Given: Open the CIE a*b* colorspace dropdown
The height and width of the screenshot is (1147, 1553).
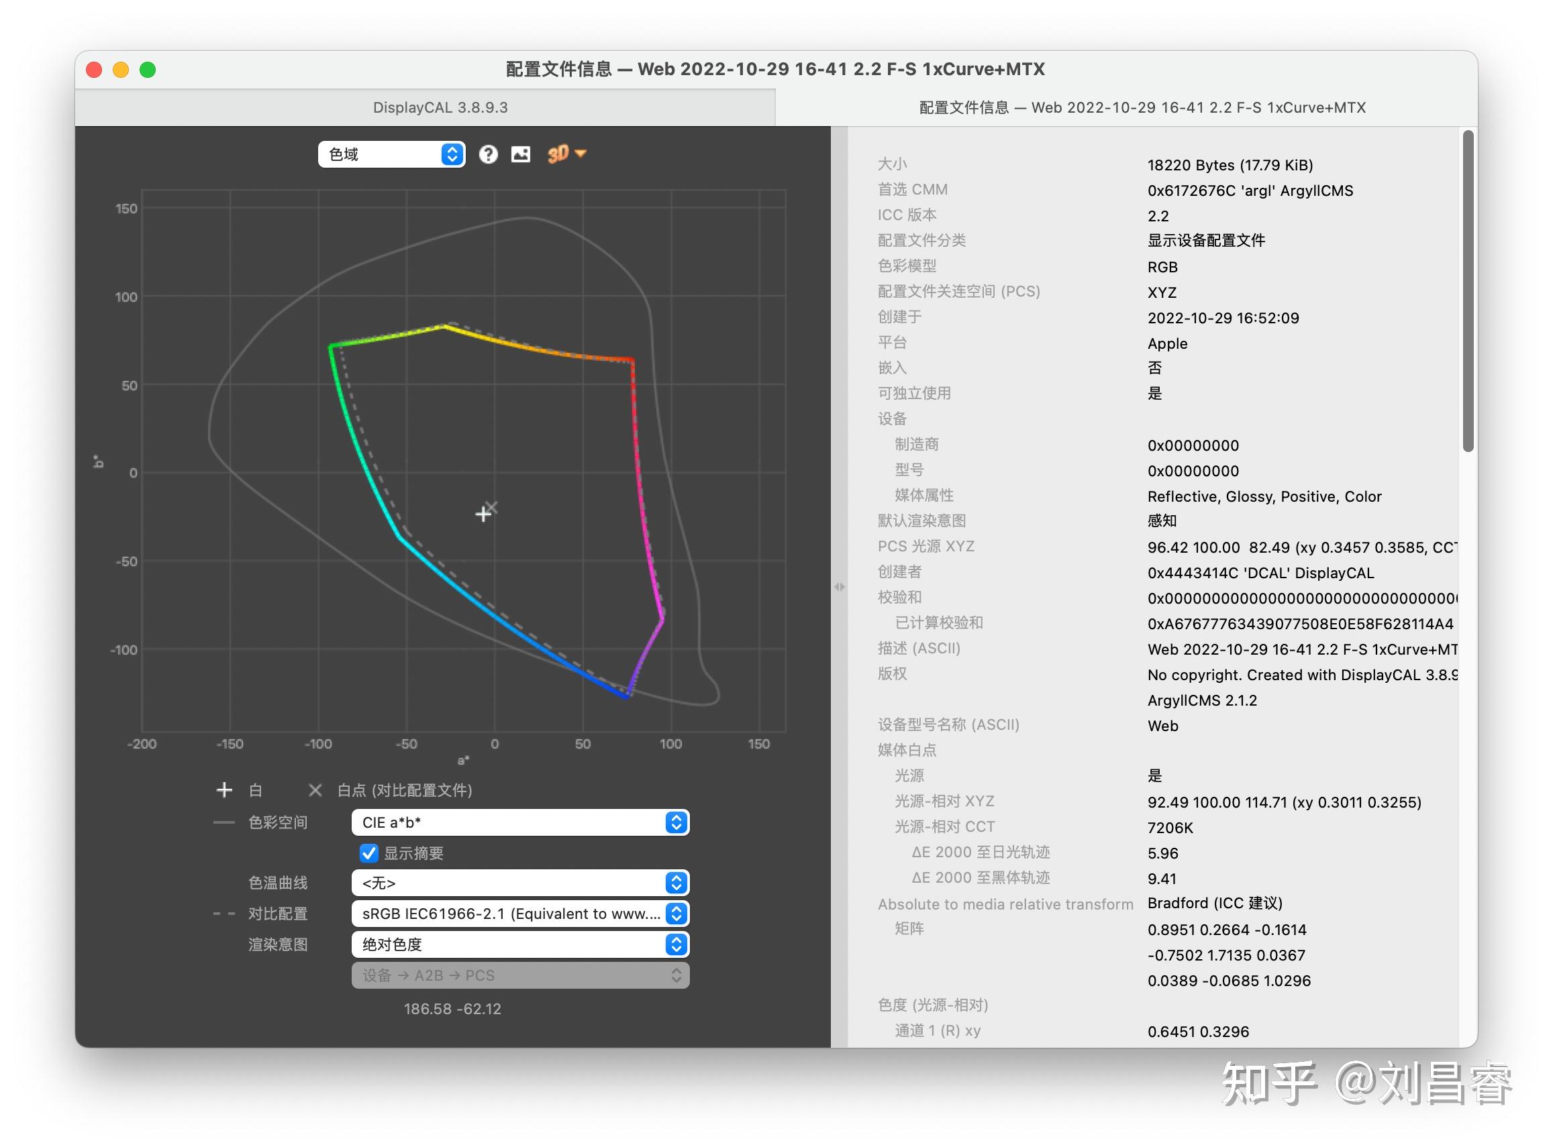Looking at the screenshot, I should point(519,823).
